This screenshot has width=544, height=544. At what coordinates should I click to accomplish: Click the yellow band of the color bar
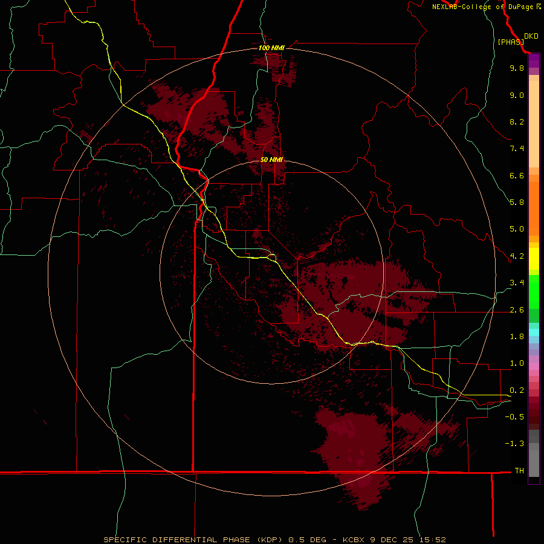tap(534, 259)
